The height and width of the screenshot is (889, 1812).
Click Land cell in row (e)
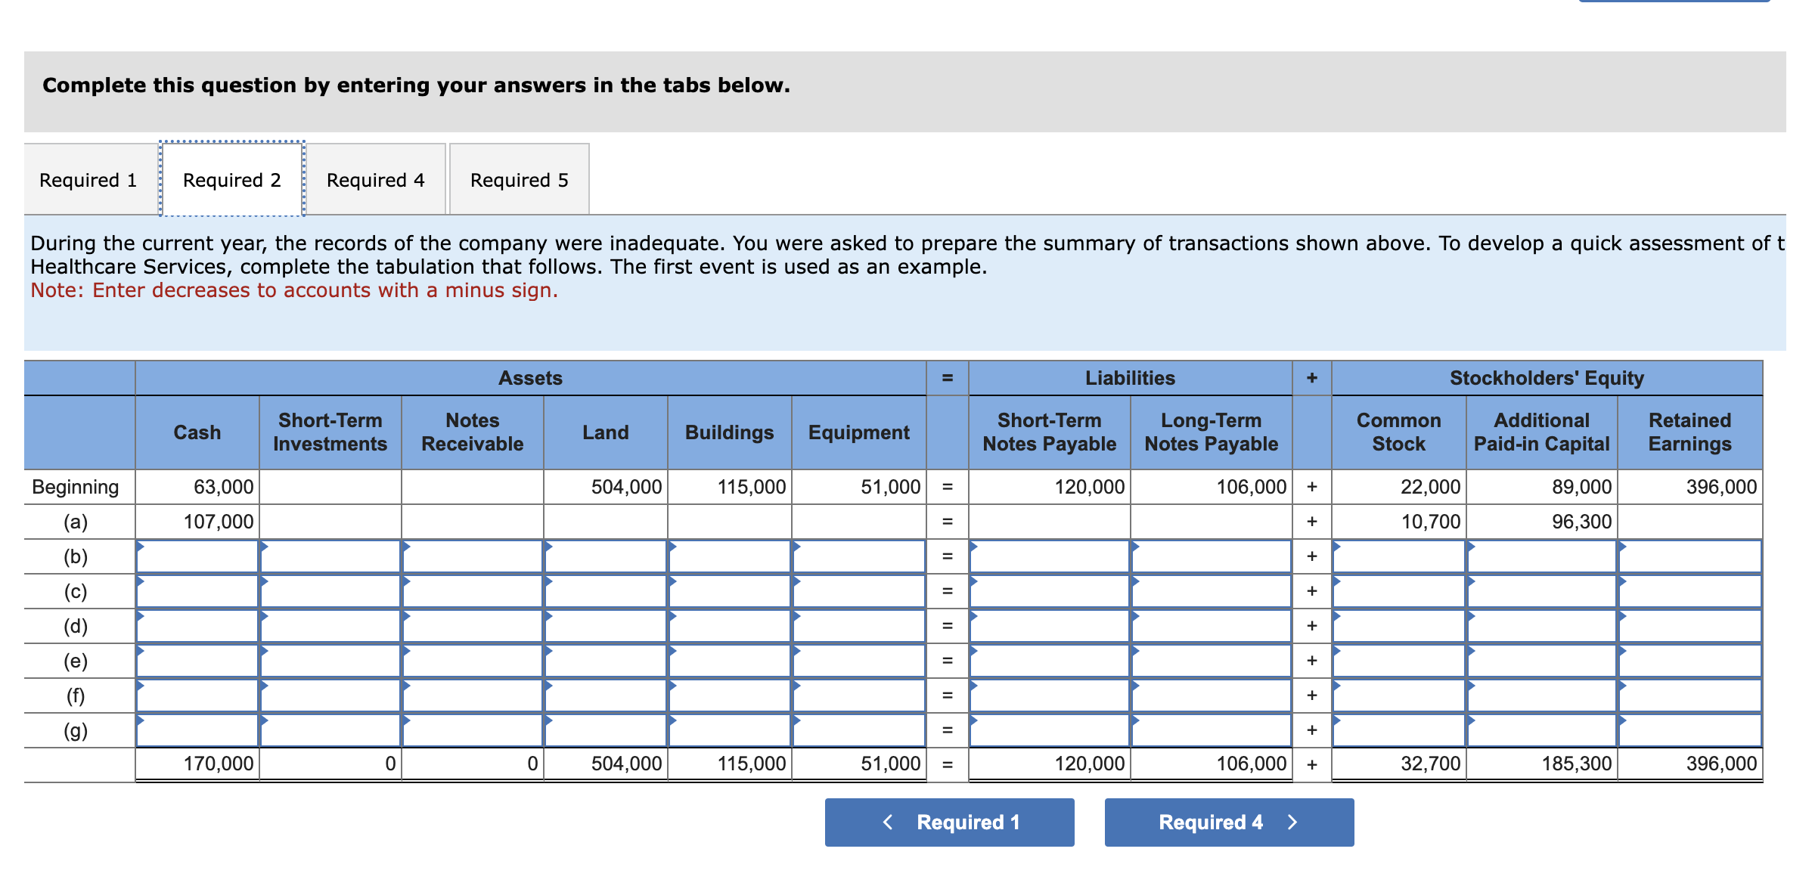click(605, 661)
